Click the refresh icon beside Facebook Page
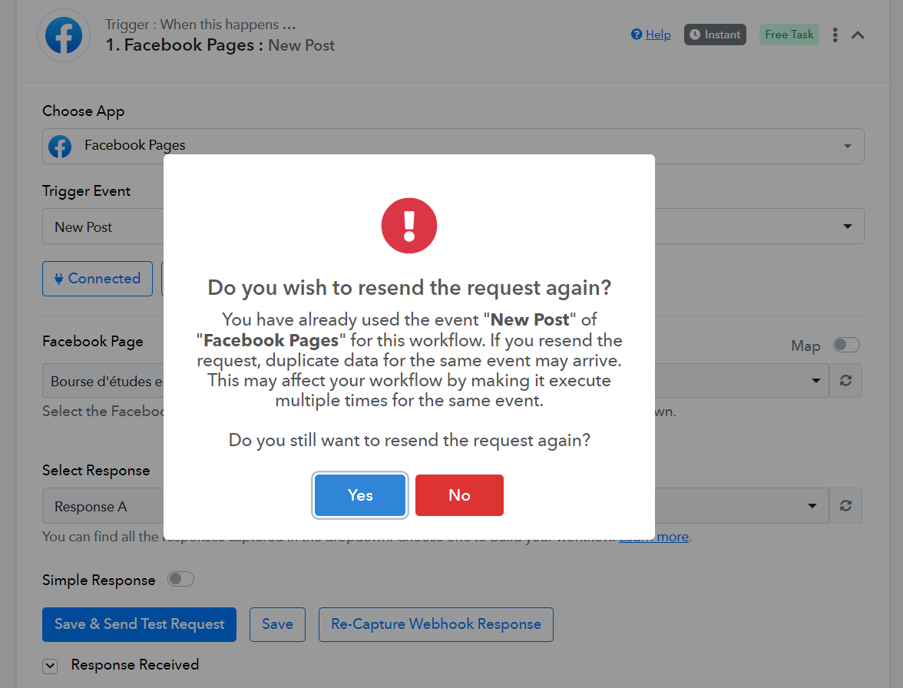 pos(845,381)
